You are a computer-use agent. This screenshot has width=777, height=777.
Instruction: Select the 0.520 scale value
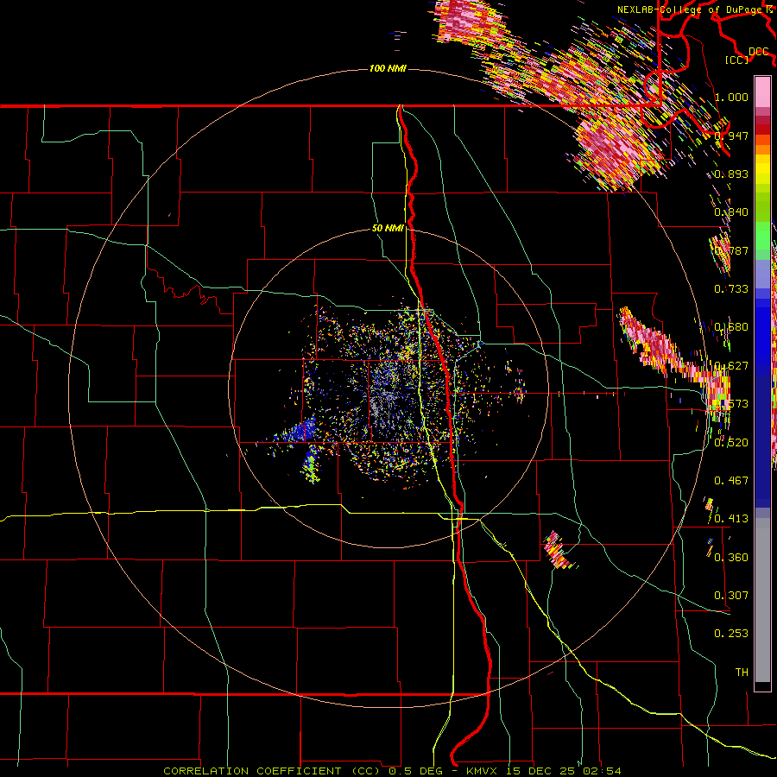731,443
